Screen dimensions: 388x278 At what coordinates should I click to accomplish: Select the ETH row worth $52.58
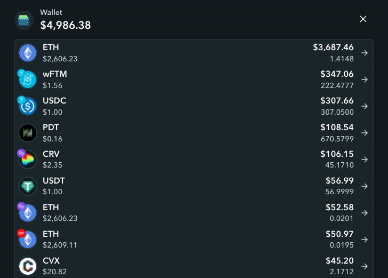pyautogui.click(x=194, y=213)
